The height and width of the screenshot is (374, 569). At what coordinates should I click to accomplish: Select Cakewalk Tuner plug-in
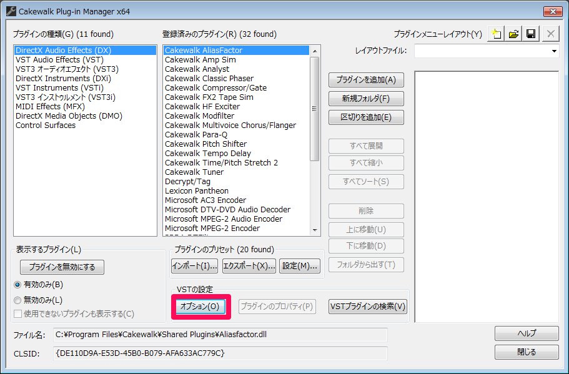click(237, 172)
